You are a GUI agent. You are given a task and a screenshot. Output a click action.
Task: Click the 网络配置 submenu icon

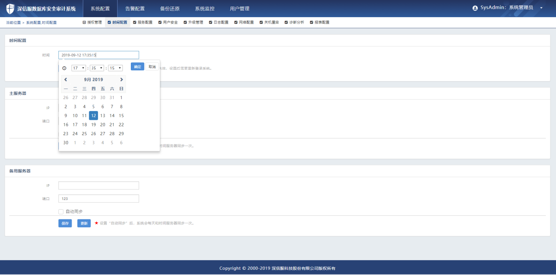236,22
